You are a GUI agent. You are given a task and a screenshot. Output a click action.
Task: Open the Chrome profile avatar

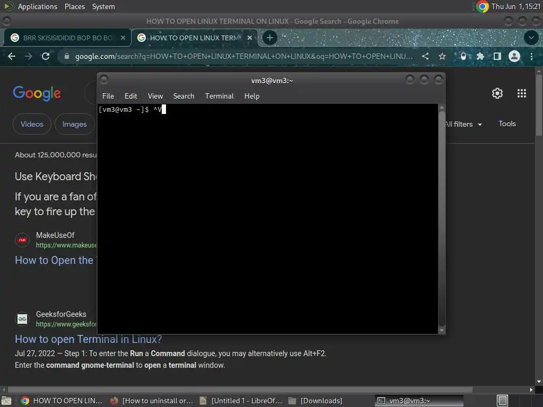point(514,56)
